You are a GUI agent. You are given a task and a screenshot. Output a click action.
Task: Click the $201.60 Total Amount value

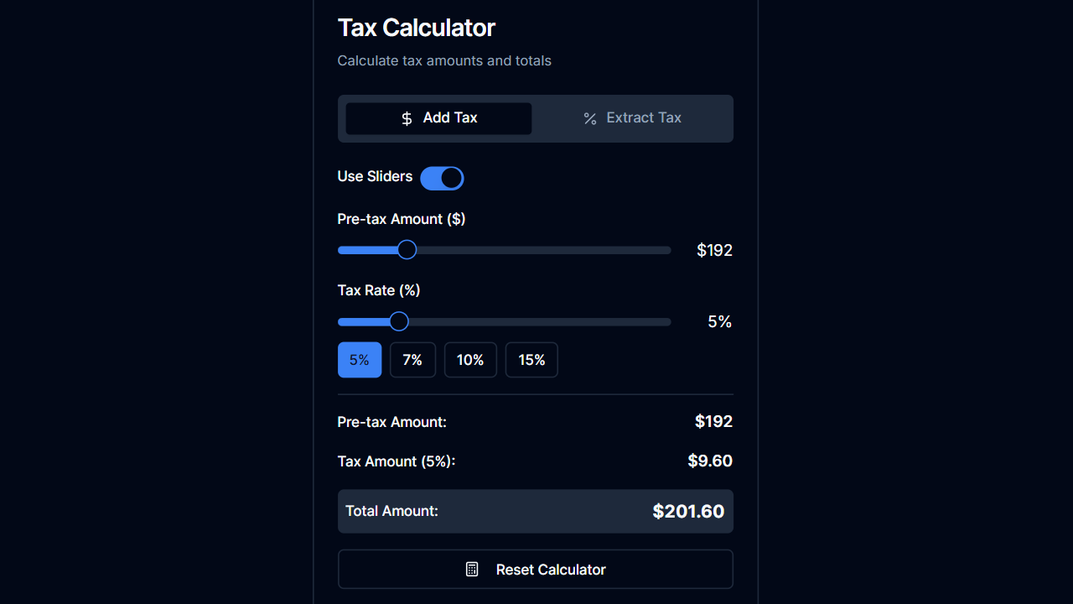tap(688, 511)
